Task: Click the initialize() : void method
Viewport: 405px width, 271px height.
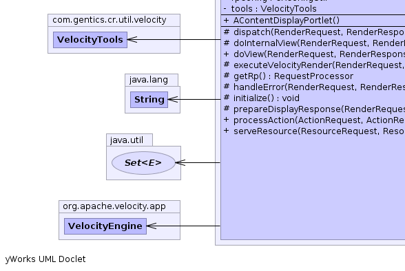Action: point(262,98)
